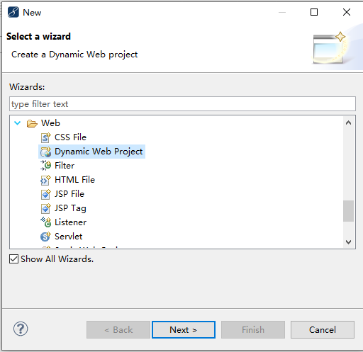Select the Web folder tree node
This screenshot has height=352, width=363.
coord(50,123)
